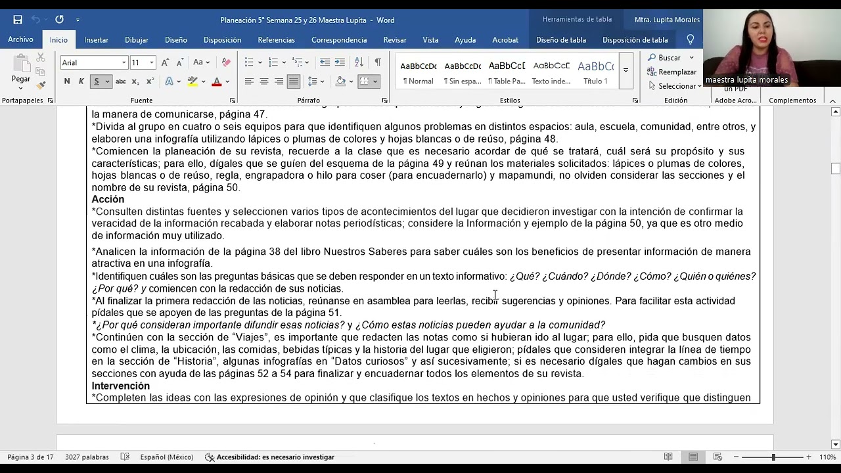The width and height of the screenshot is (841, 473).
Task: Open the Archivo menu
Action: point(20,39)
